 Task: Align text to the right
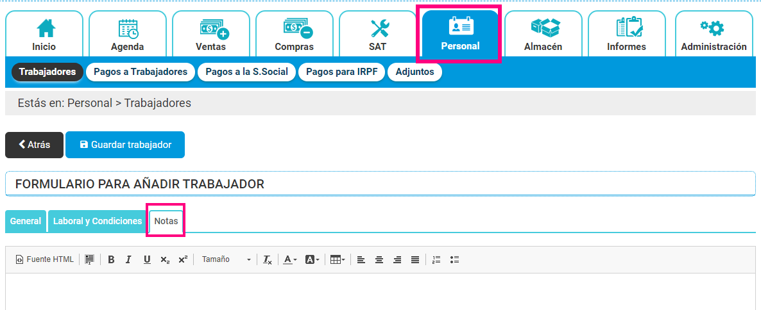(397, 259)
